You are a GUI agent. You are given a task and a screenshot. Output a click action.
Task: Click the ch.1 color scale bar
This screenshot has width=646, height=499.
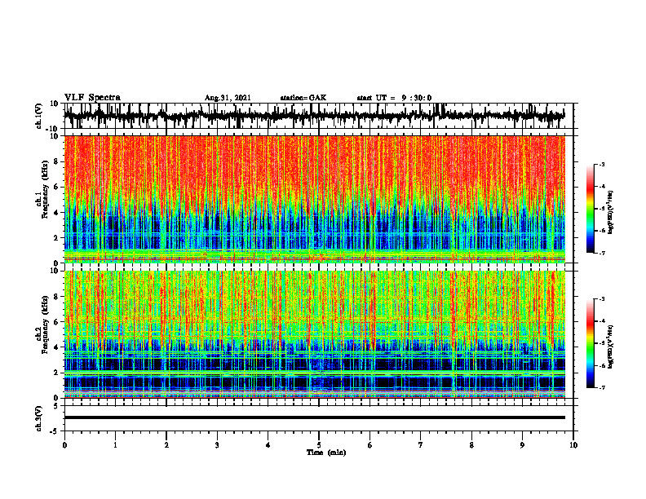pos(590,209)
